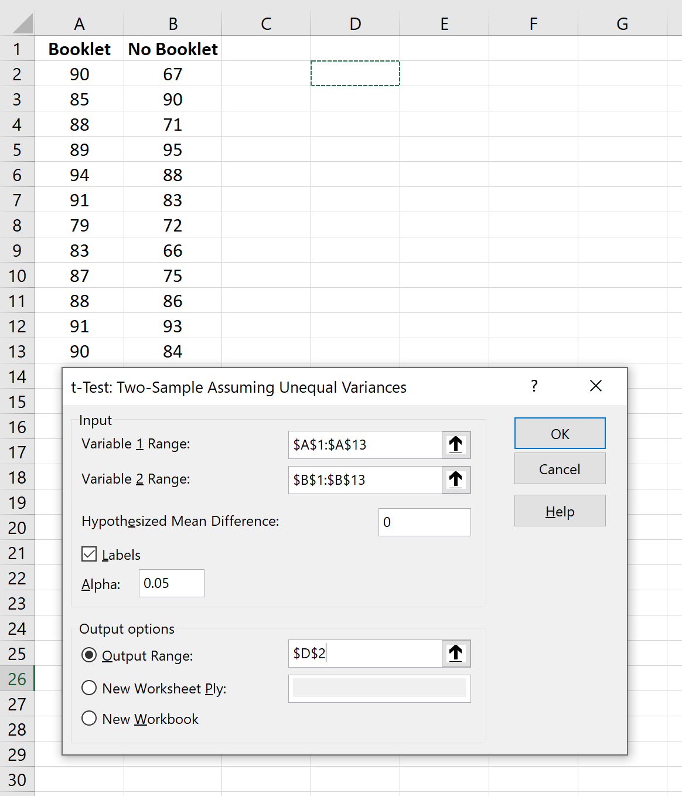Screen dimensions: 682x796
Task: Click the Hypothesized Mean Difference field
Action: (424, 522)
